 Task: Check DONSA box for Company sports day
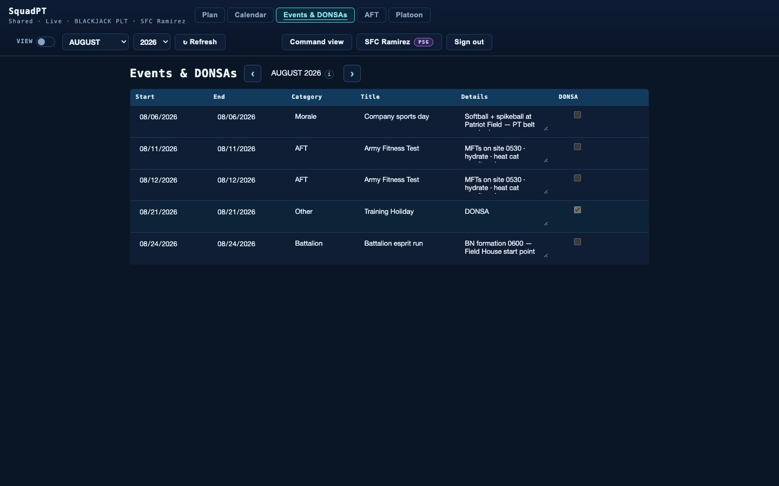577,115
